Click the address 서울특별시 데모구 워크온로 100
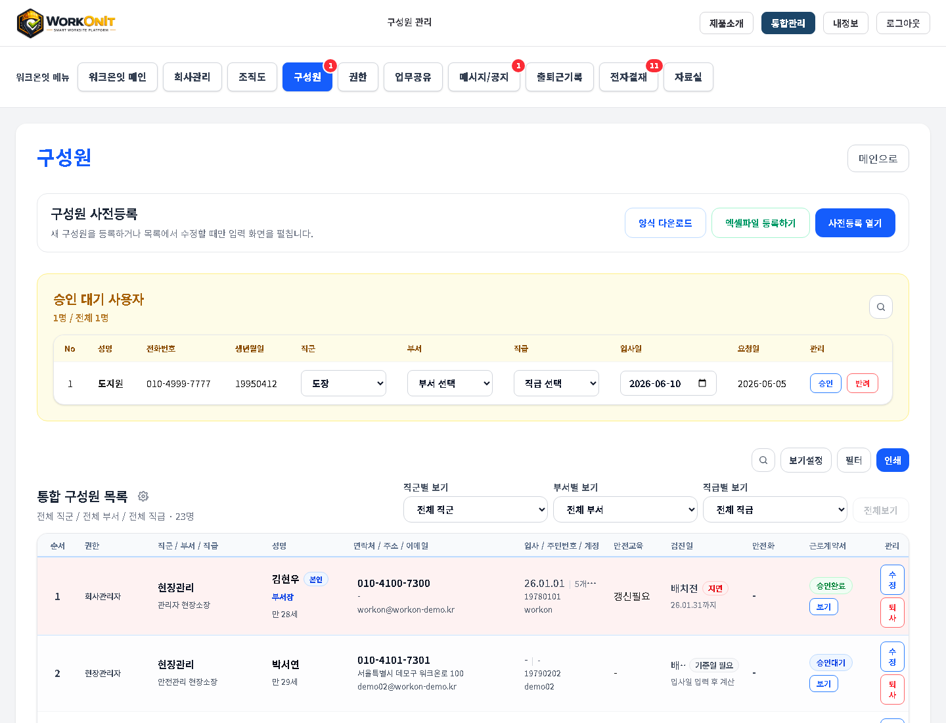946x723 pixels. coord(411,673)
